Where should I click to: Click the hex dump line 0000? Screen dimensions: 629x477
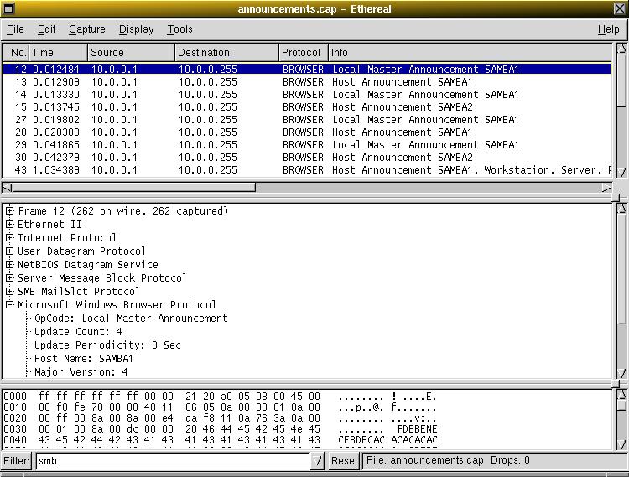point(220,397)
